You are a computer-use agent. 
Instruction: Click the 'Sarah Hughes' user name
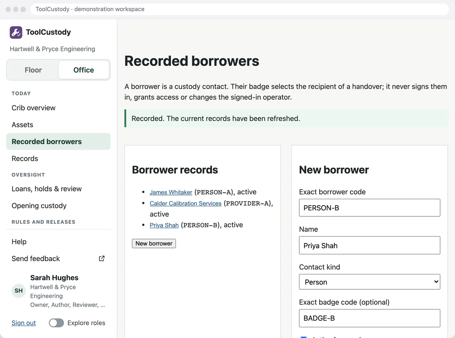54,278
